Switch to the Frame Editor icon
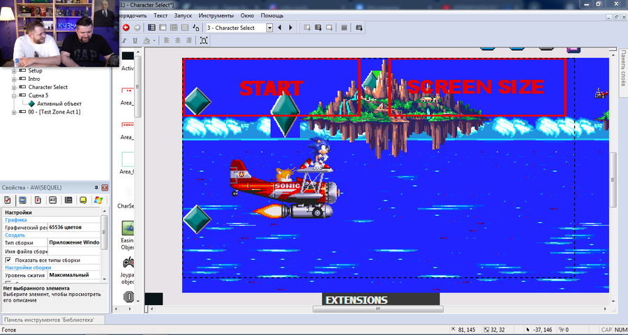Viewport: 628px width, 335px height. (163, 28)
